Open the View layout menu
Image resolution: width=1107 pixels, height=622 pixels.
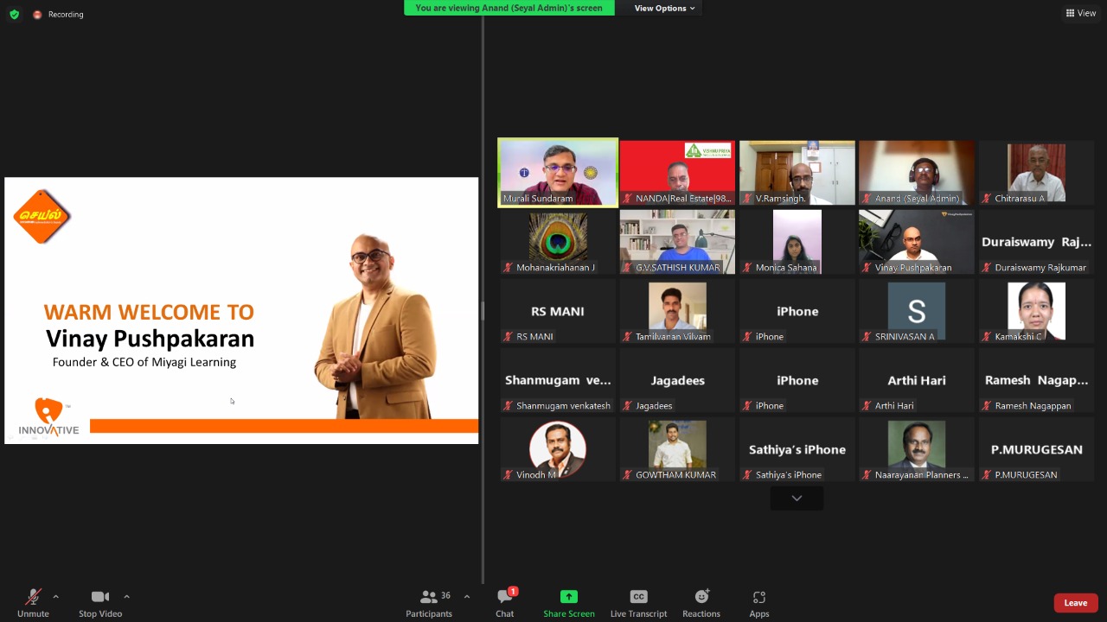[1080, 13]
